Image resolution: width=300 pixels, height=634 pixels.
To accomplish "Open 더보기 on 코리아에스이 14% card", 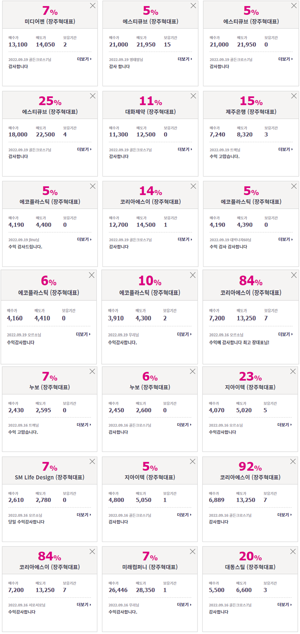I will pos(185,239).
